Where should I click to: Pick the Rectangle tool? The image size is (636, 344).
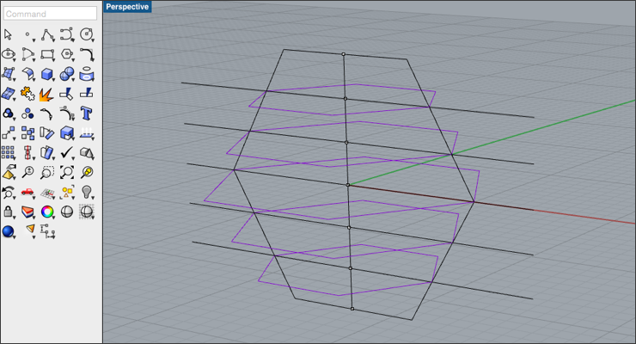pyautogui.click(x=47, y=54)
